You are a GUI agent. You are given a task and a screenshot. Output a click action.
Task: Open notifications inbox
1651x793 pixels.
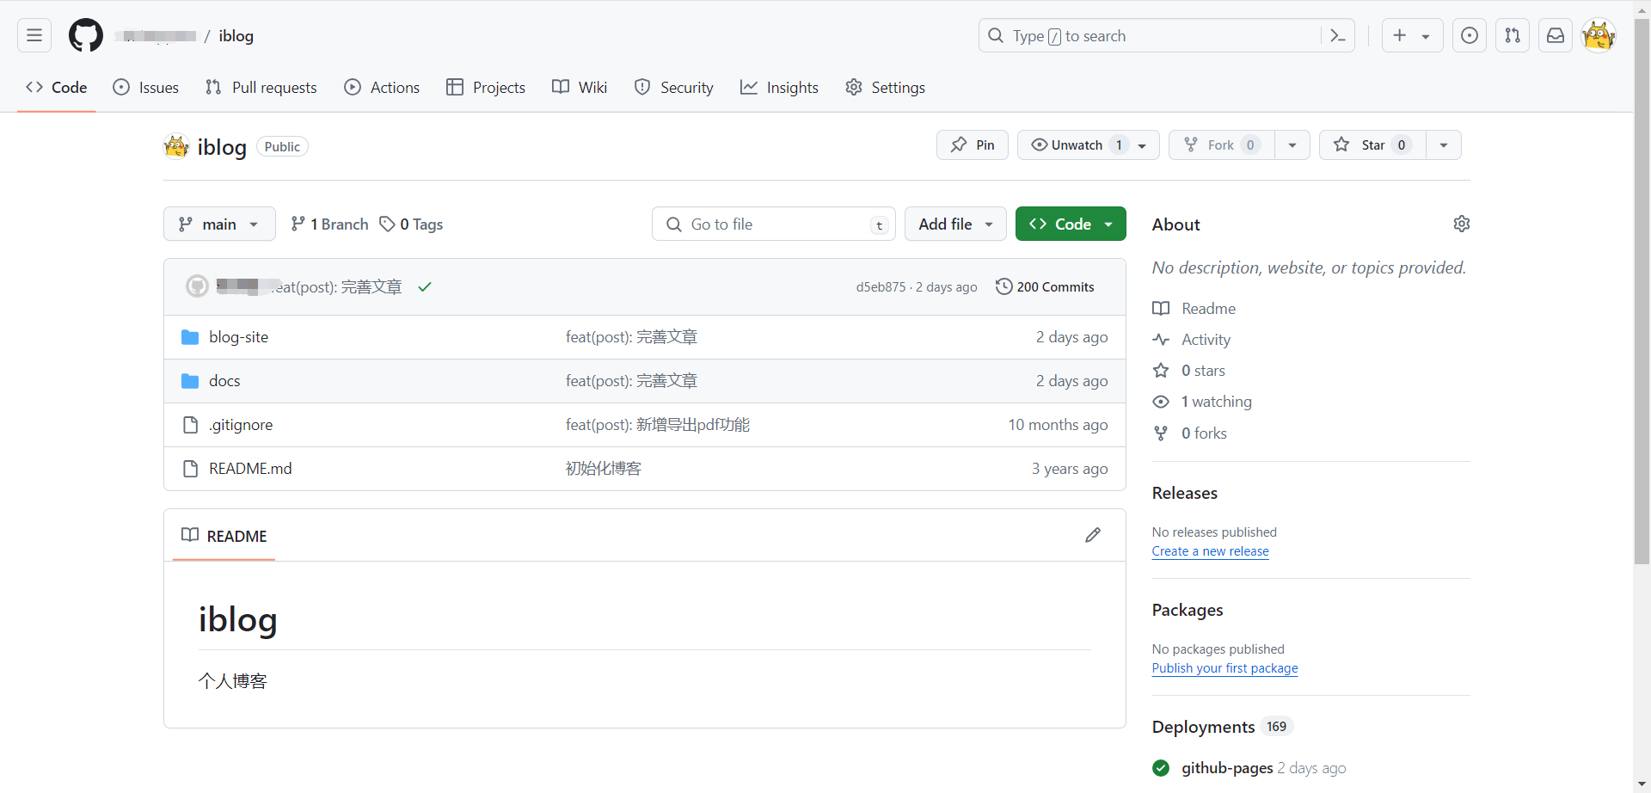(x=1556, y=35)
